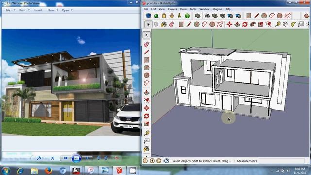Select the Line tool in the left vertical toolbar

point(147,52)
